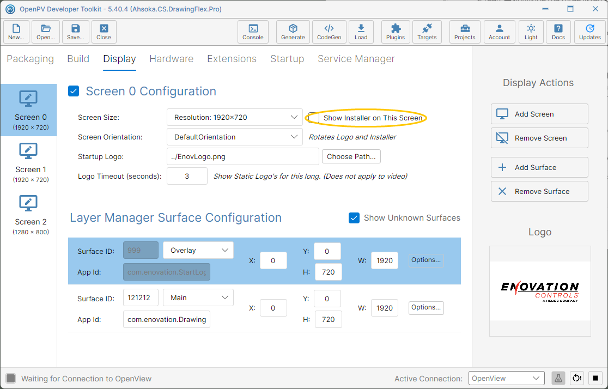Image resolution: width=608 pixels, height=389 pixels.
Task: Click the Logo Timeout seconds field
Action: tap(187, 176)
